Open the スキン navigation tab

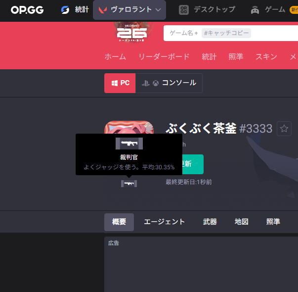[x=266, y=57]
